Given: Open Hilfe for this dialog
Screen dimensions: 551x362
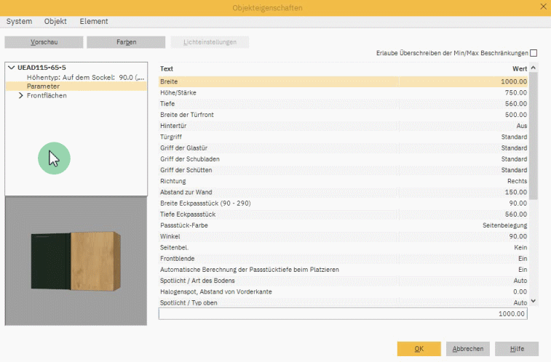Looking at the screenshot, I should (x=516, y=349).
